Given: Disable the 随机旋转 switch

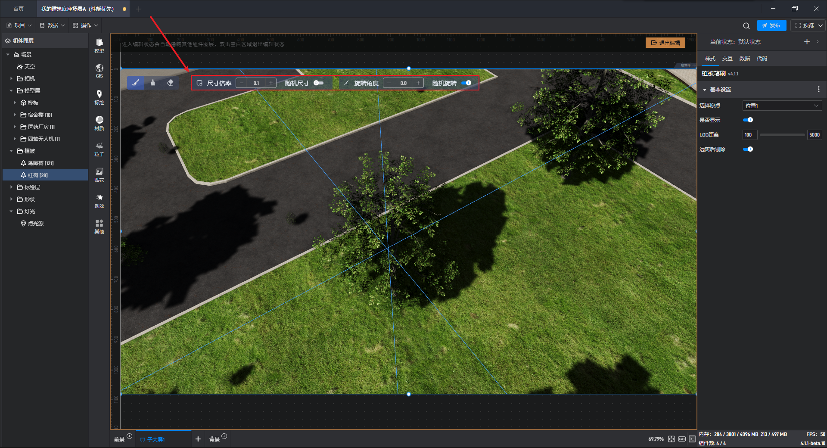Looking at the screenshot, I should click(x=466, y=83).
